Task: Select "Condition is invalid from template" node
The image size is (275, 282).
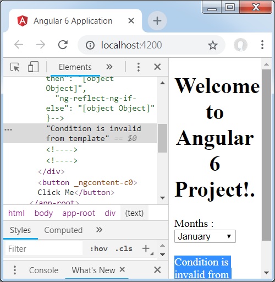Action: coord(80,133)
